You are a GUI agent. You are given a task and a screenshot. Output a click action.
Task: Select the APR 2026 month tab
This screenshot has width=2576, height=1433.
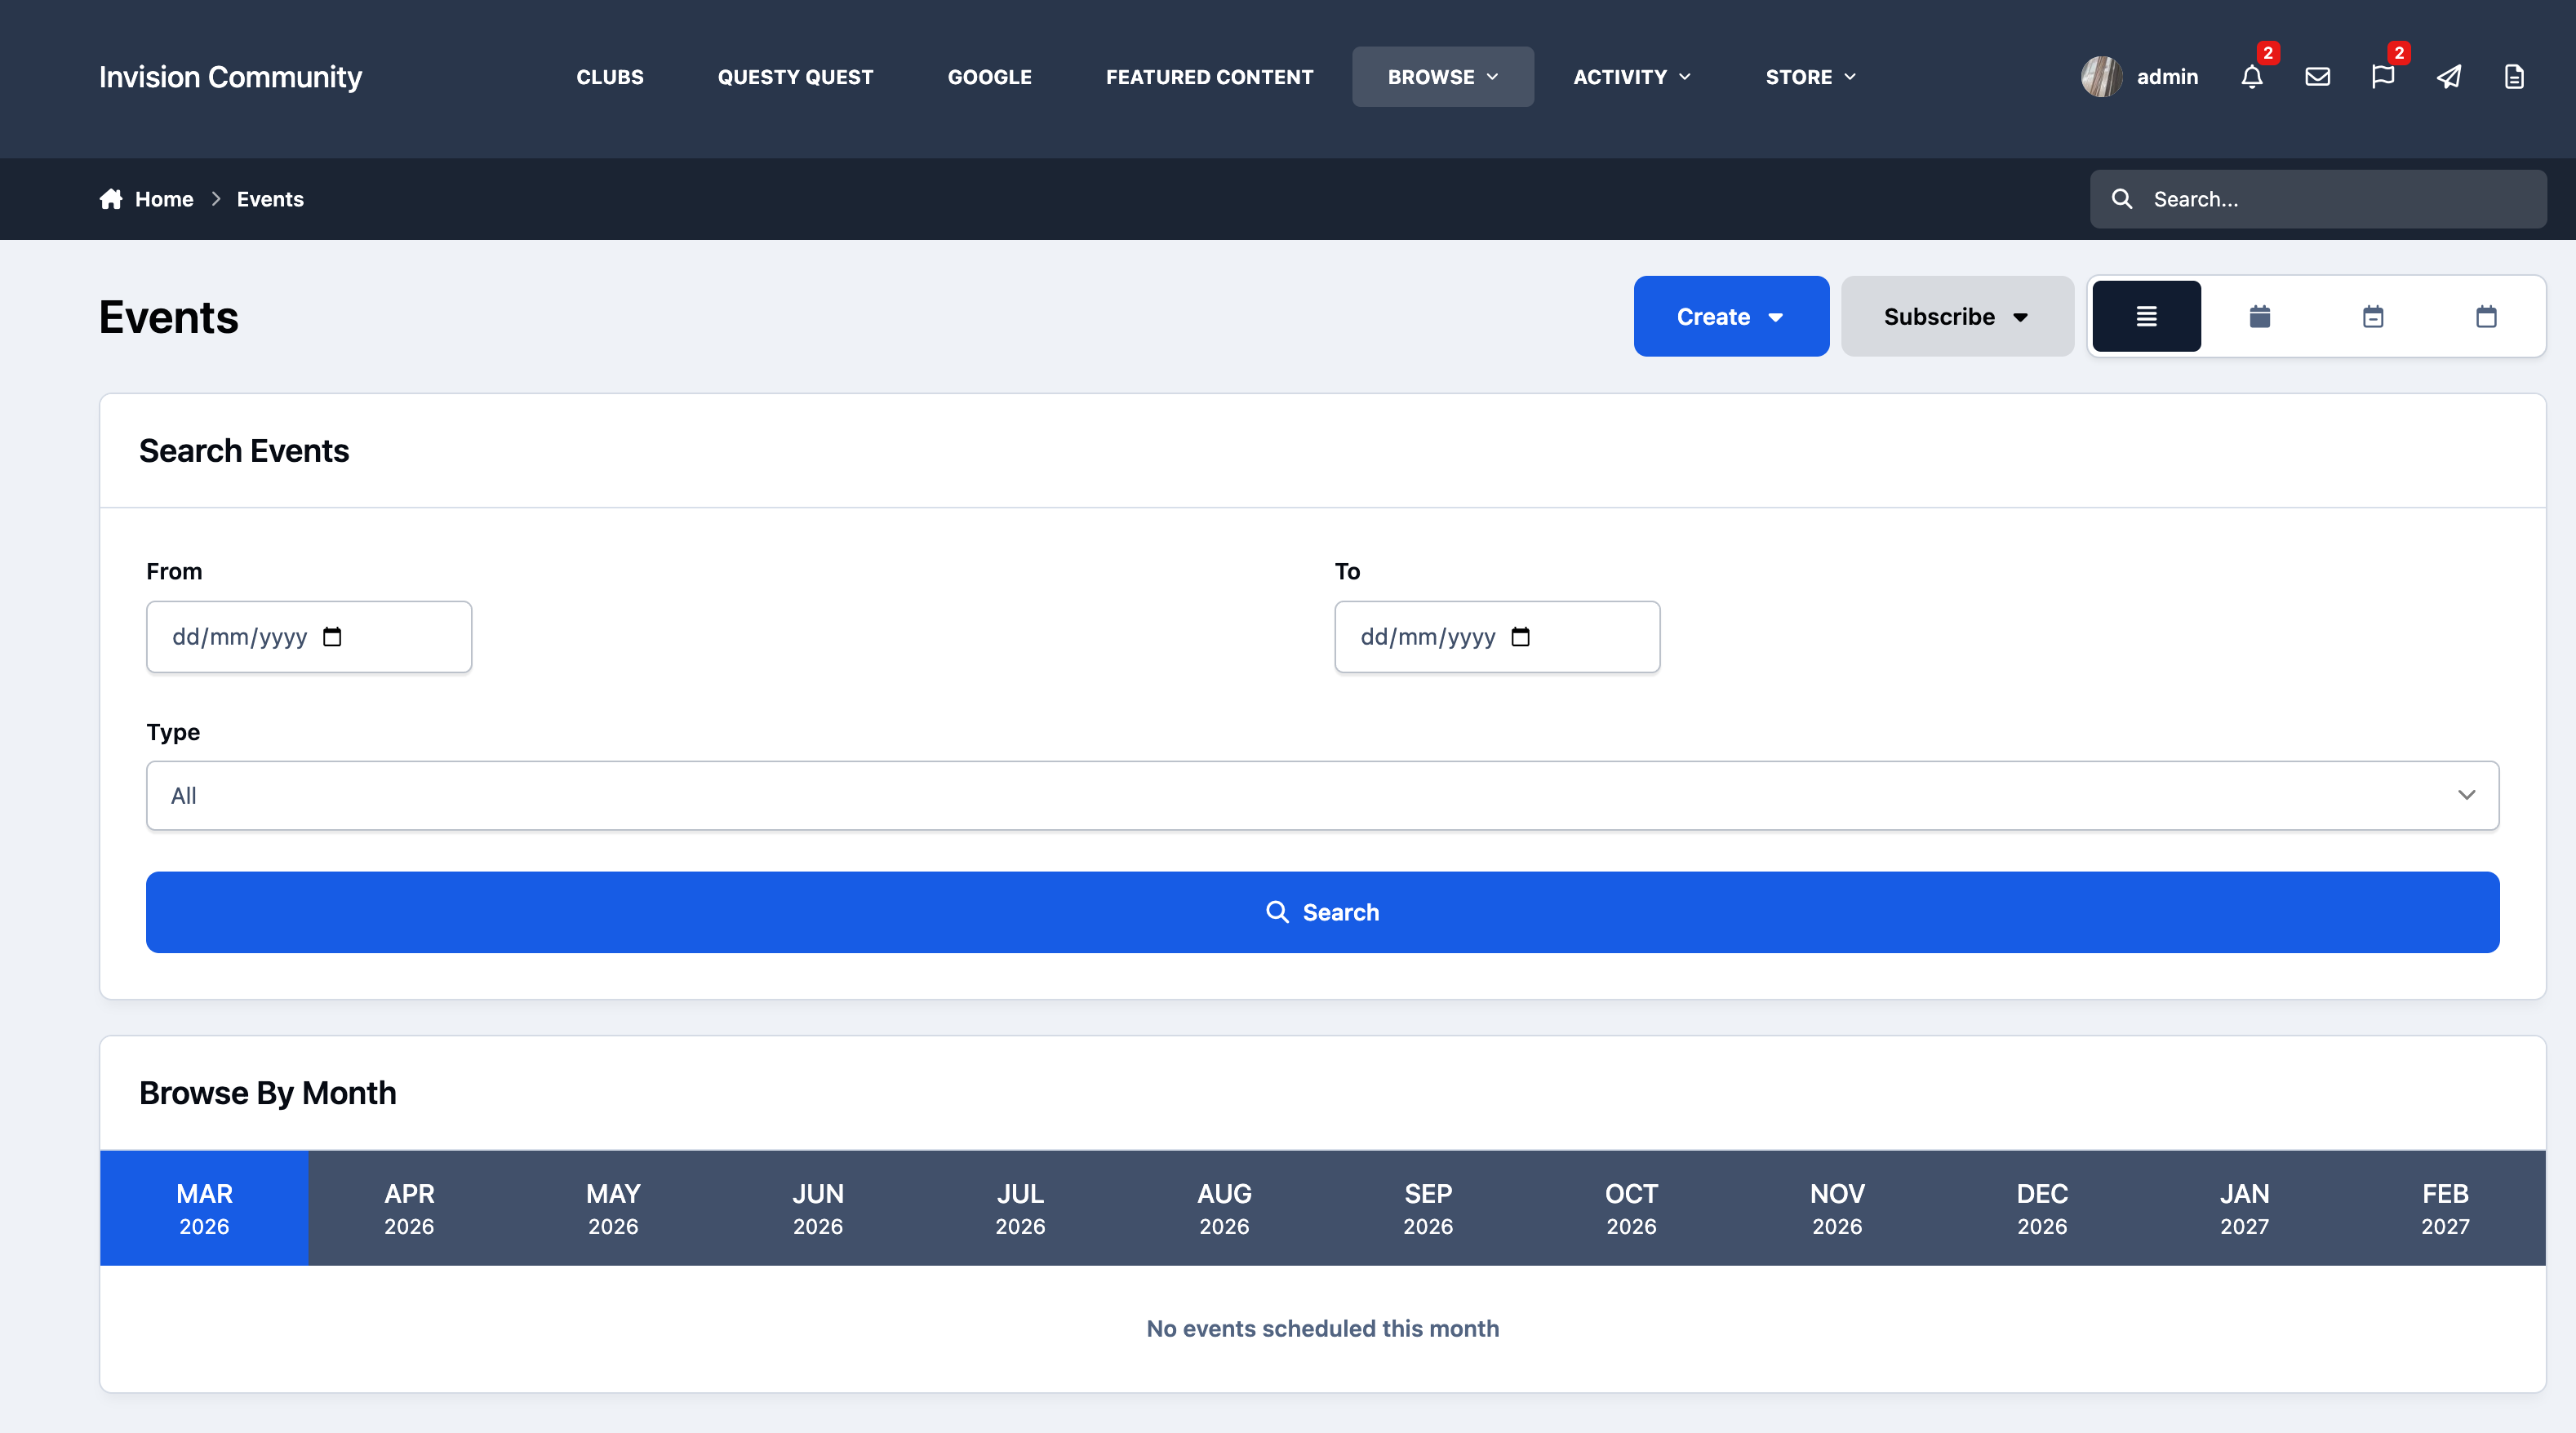click(409, 1208)
